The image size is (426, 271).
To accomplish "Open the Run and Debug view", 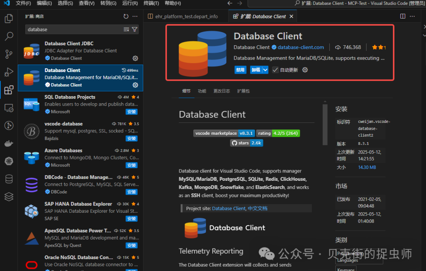I will [x=9, y=72].
